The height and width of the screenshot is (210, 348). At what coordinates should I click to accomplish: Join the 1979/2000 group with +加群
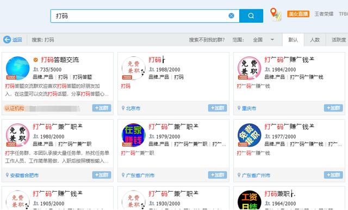pos(217,175)
